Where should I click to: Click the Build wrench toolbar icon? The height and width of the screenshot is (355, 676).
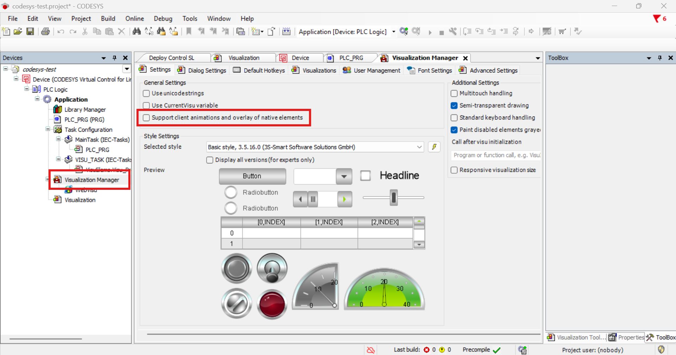click(x=453, y=32)
